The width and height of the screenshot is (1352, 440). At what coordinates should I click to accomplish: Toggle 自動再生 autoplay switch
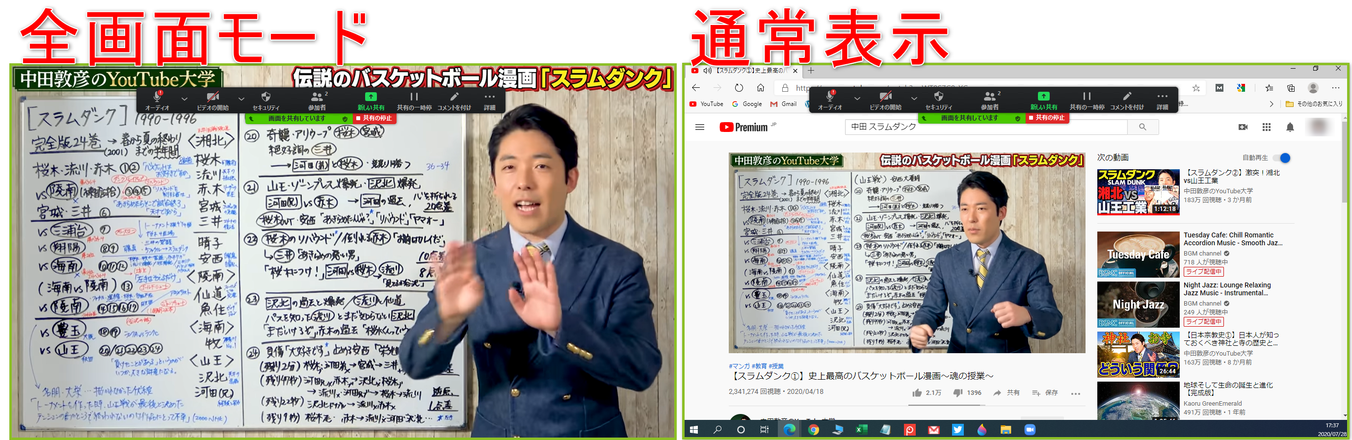[x=1282, y=158]
